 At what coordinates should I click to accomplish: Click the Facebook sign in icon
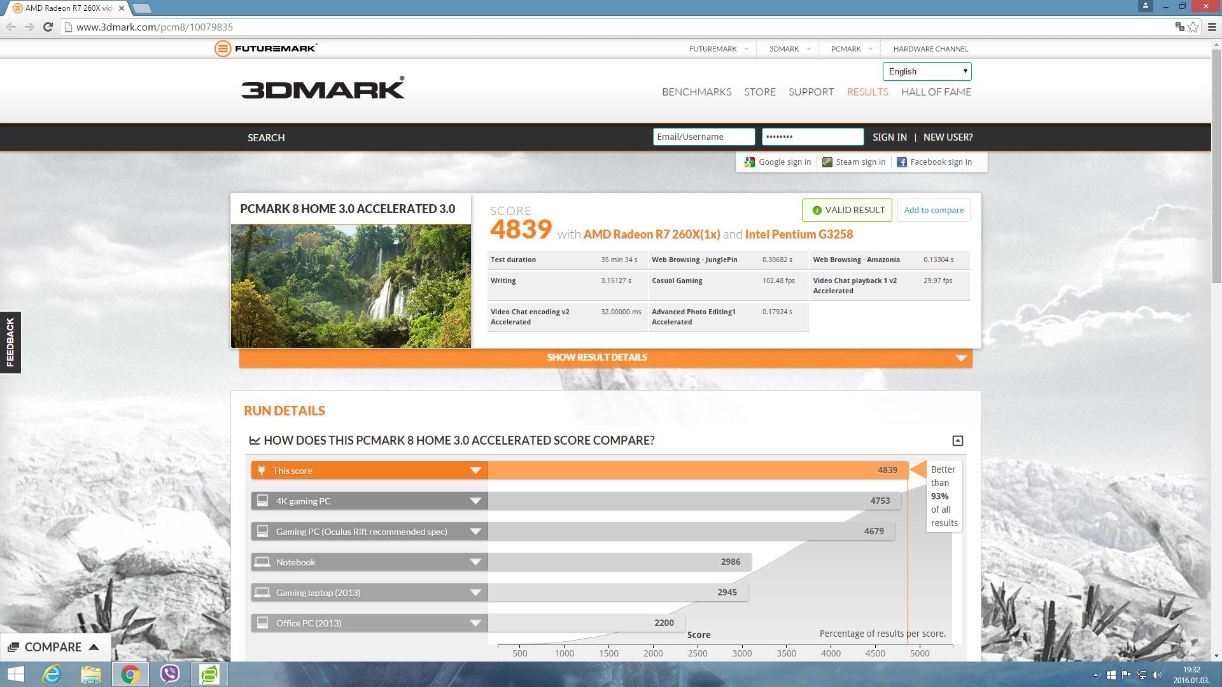(902, 162)
